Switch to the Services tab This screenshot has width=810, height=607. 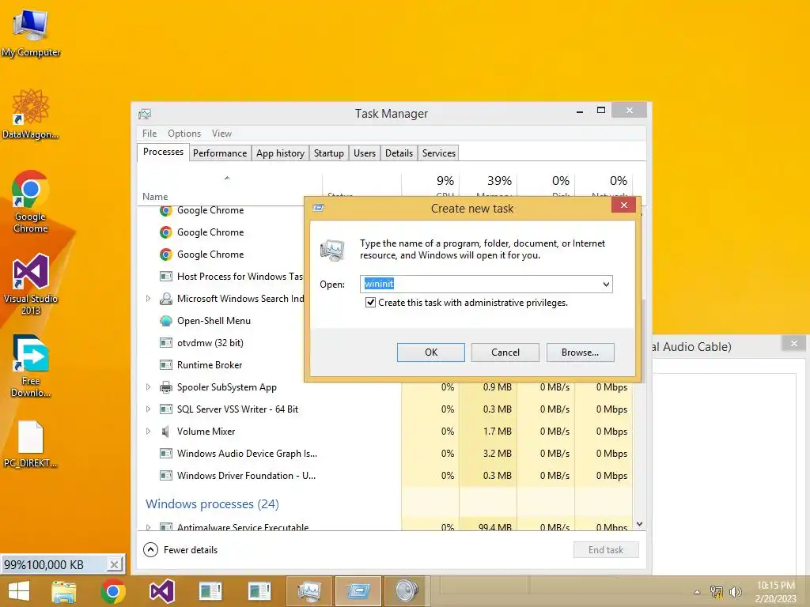tap(438, 153)
